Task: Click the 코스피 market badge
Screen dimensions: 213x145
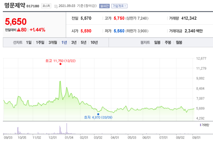Action: tap(46, 6)
